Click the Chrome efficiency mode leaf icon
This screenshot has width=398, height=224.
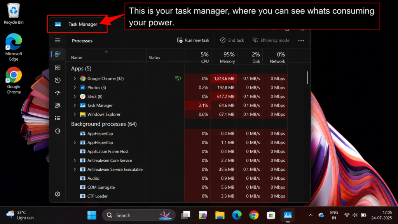[178, 79]
